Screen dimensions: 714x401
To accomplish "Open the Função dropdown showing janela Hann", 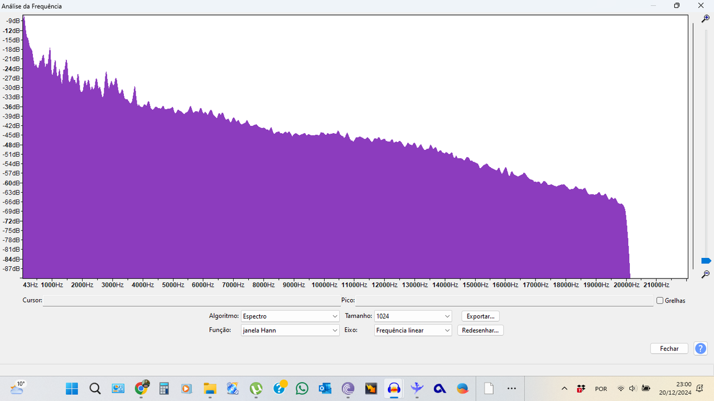I will pyautogui.click(x=290, y=330).
